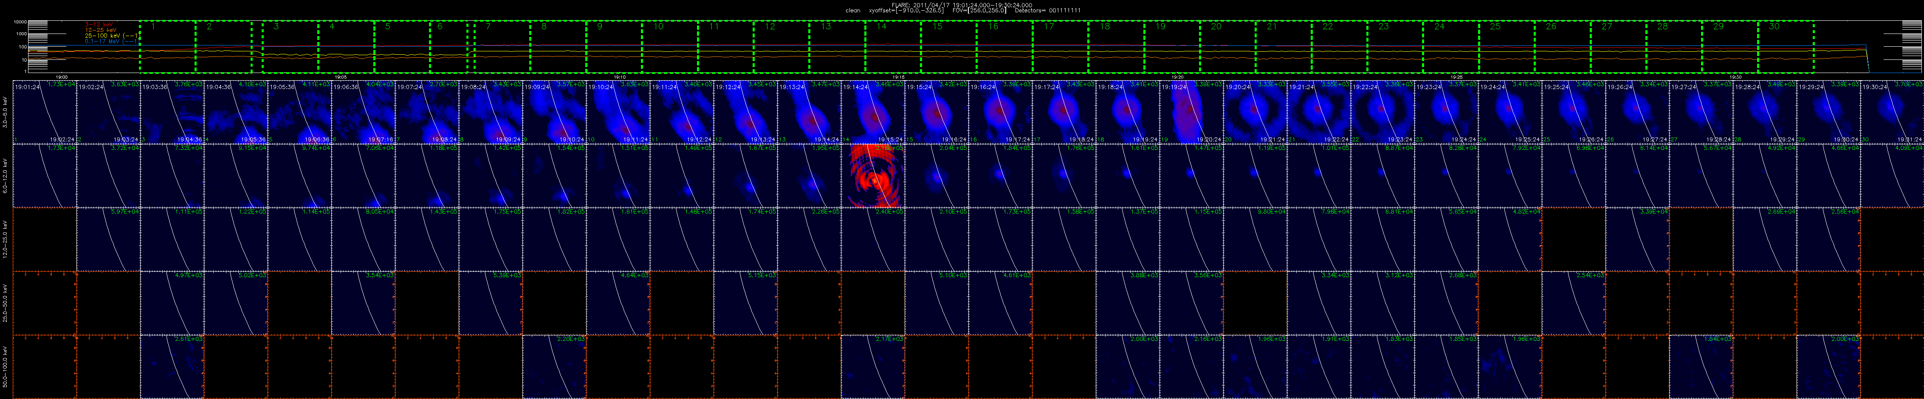
Task: Click the xyoffset=[-910.0,-326.5] header text
Action: click(906, 11)
